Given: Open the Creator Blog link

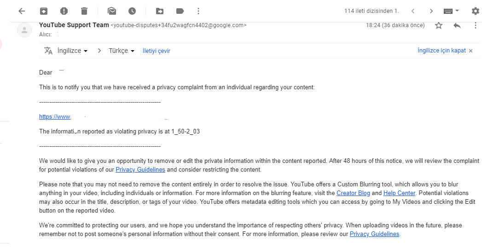Looking at the screenshot, I should pyautogui.click(x=353, y=193).
